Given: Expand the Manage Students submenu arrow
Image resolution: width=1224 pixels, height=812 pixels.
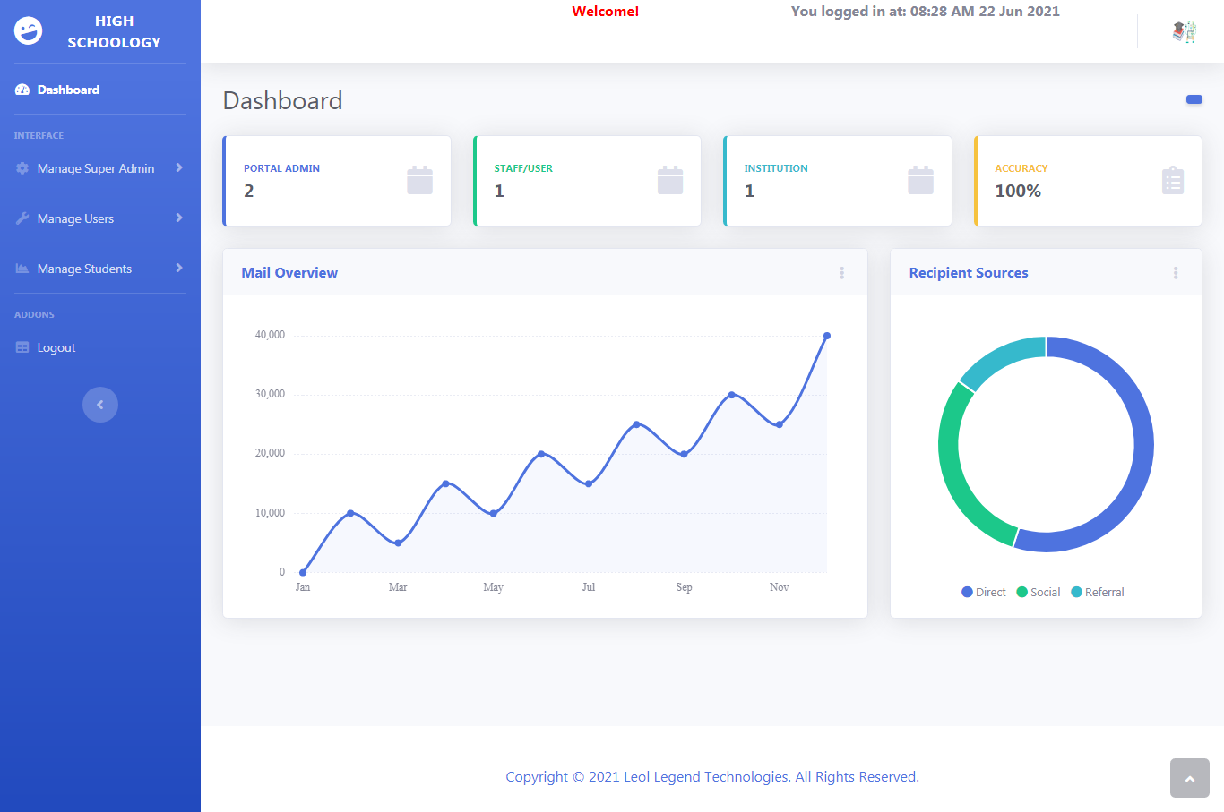Looking at the screenshot, I should (x=179, y=268).
